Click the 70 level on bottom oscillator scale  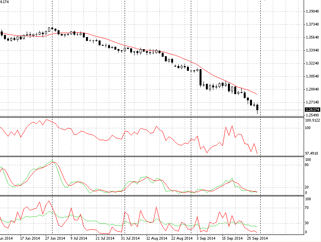(x=307, y=208)
